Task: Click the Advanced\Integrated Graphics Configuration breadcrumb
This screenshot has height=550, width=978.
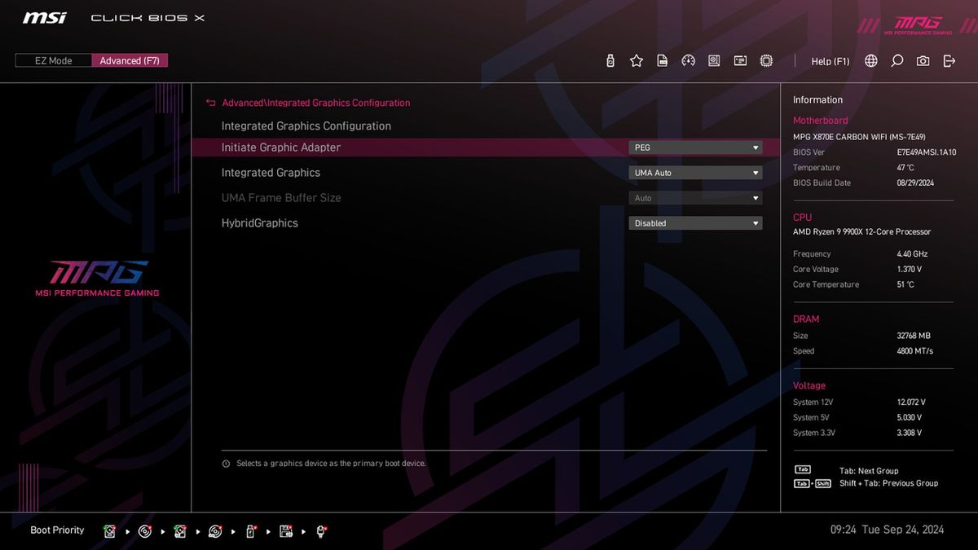Action: coord(316,103)
